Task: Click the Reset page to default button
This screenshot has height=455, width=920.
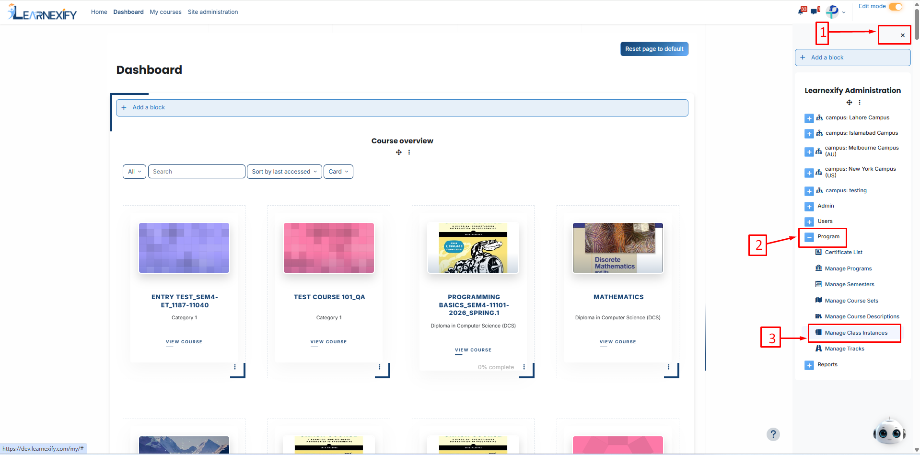Action: pos(654,49)
